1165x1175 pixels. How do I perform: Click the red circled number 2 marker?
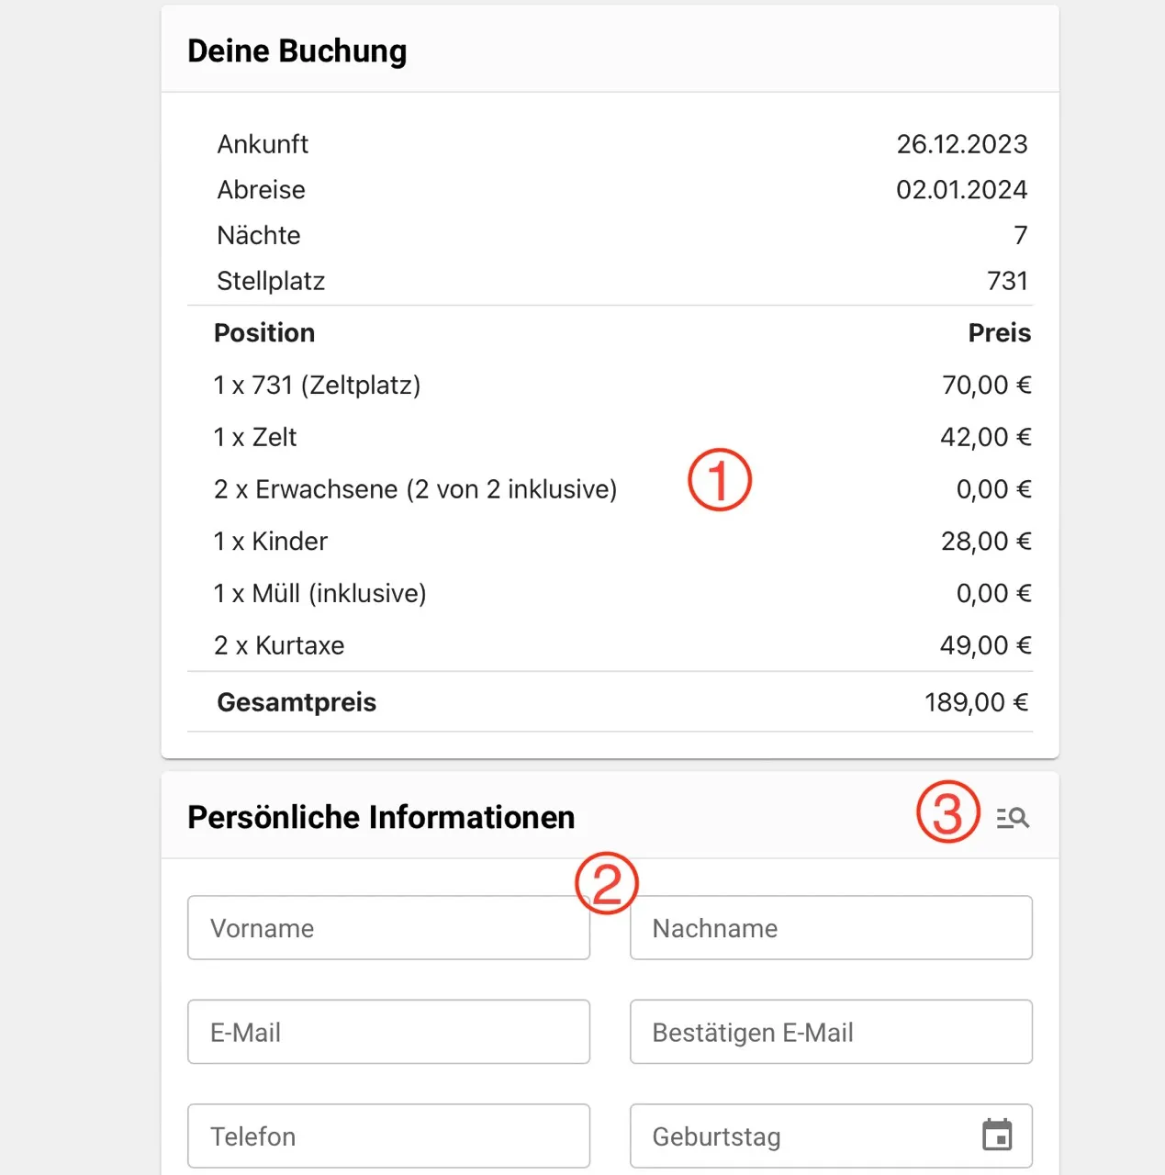coord(606,884)
